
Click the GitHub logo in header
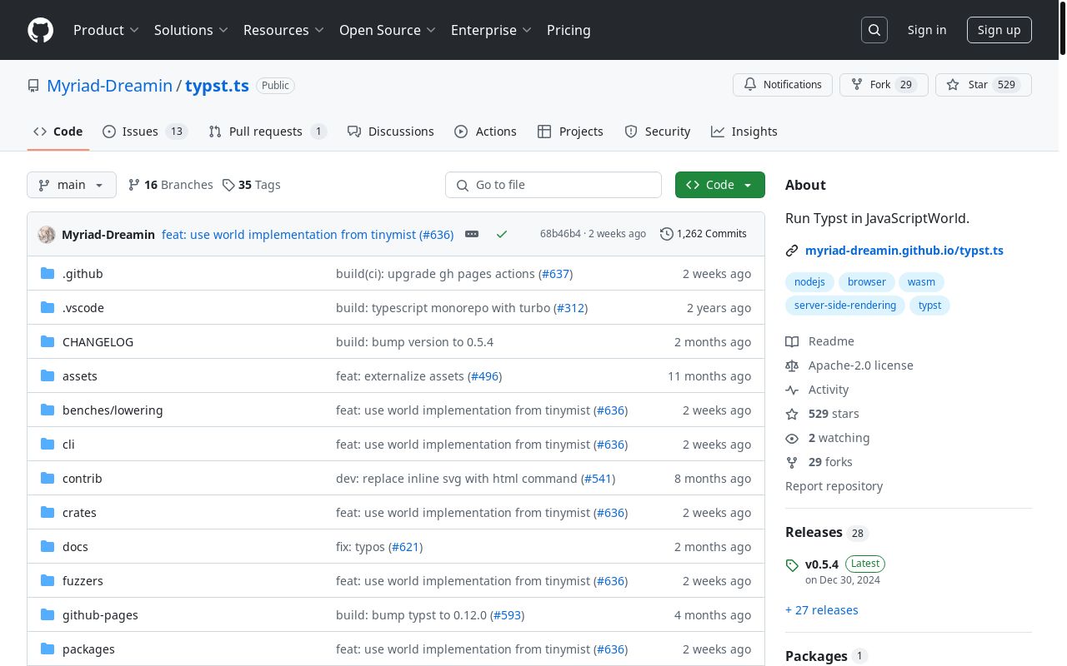click(40, 30)
